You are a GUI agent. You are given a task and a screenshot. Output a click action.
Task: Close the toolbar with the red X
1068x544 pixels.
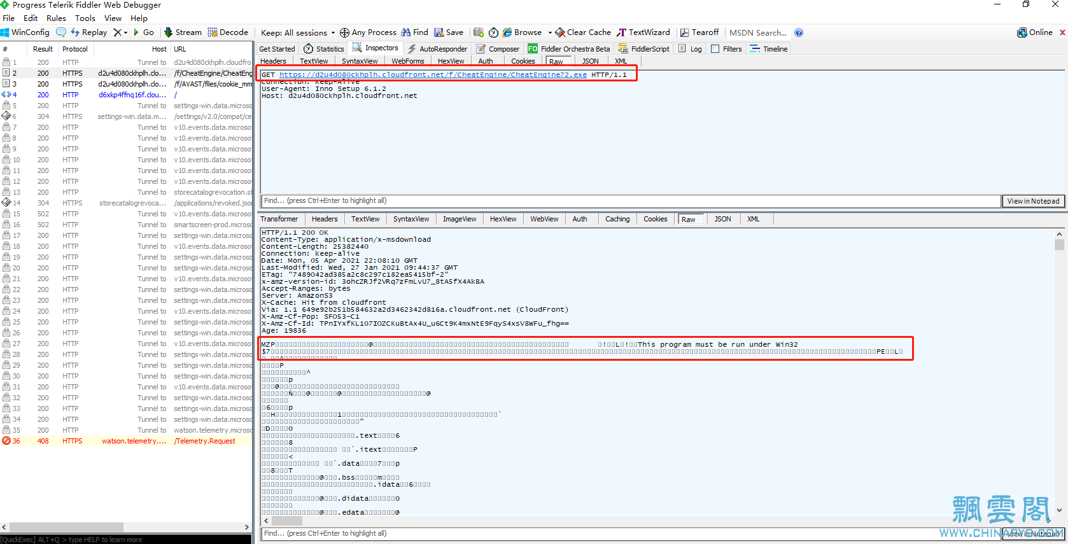tap(1062, 32)
